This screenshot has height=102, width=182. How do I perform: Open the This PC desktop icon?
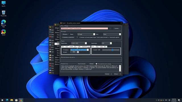[3, 4]
